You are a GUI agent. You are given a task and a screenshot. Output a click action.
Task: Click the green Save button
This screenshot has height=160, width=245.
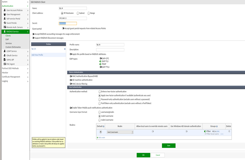[x=169, y=146]
